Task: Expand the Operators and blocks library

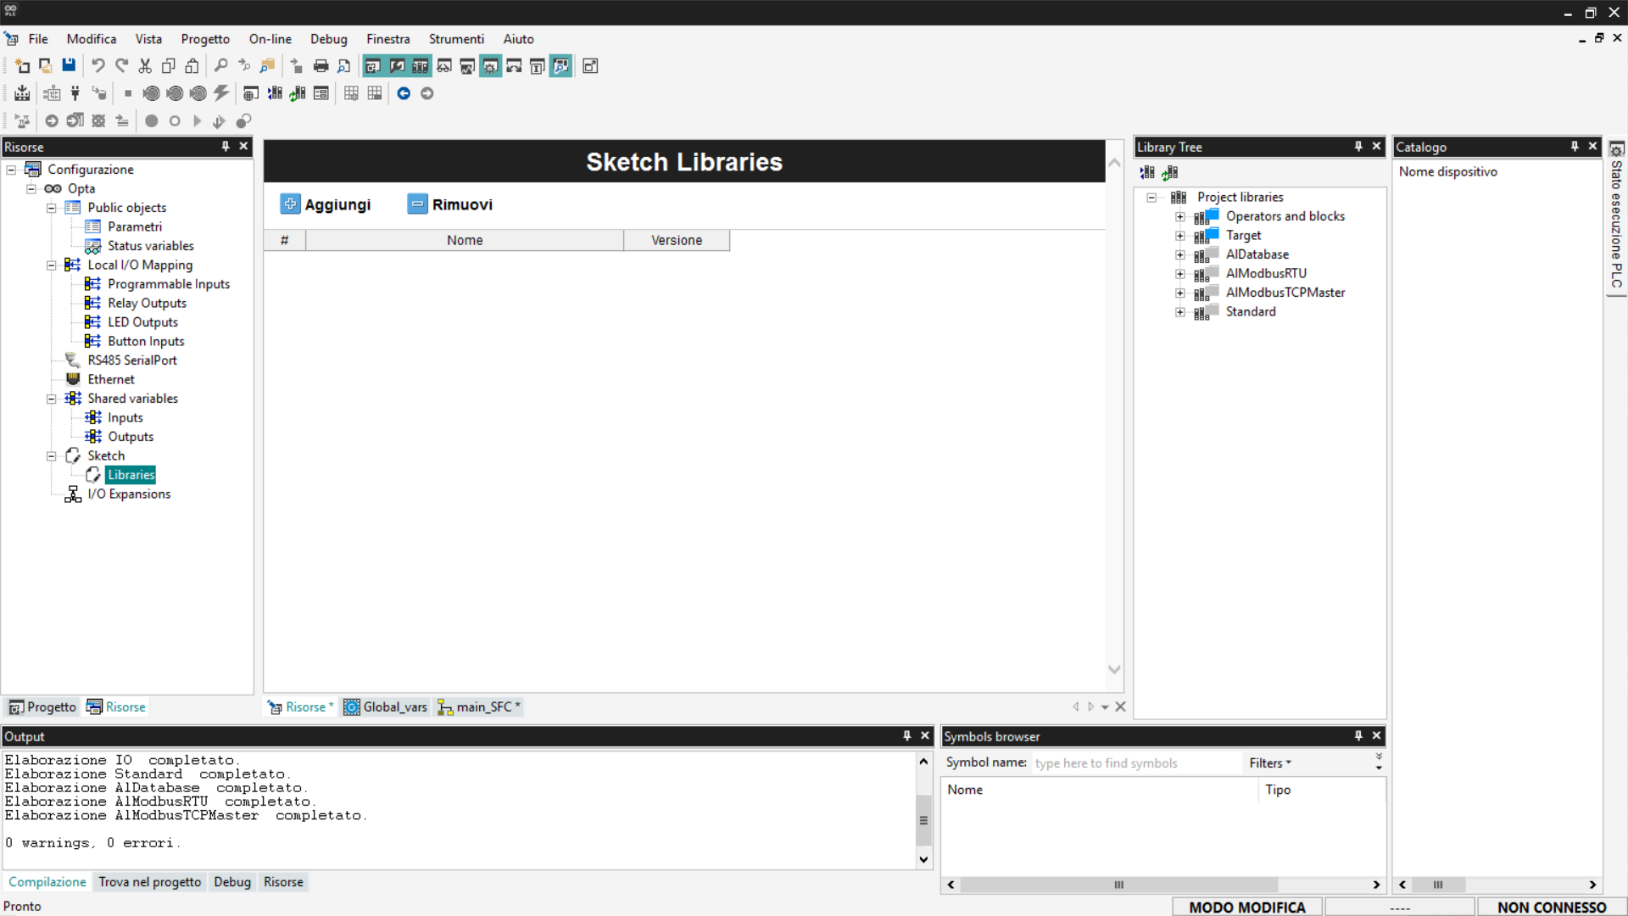Action: click(x=1179, y=216)
